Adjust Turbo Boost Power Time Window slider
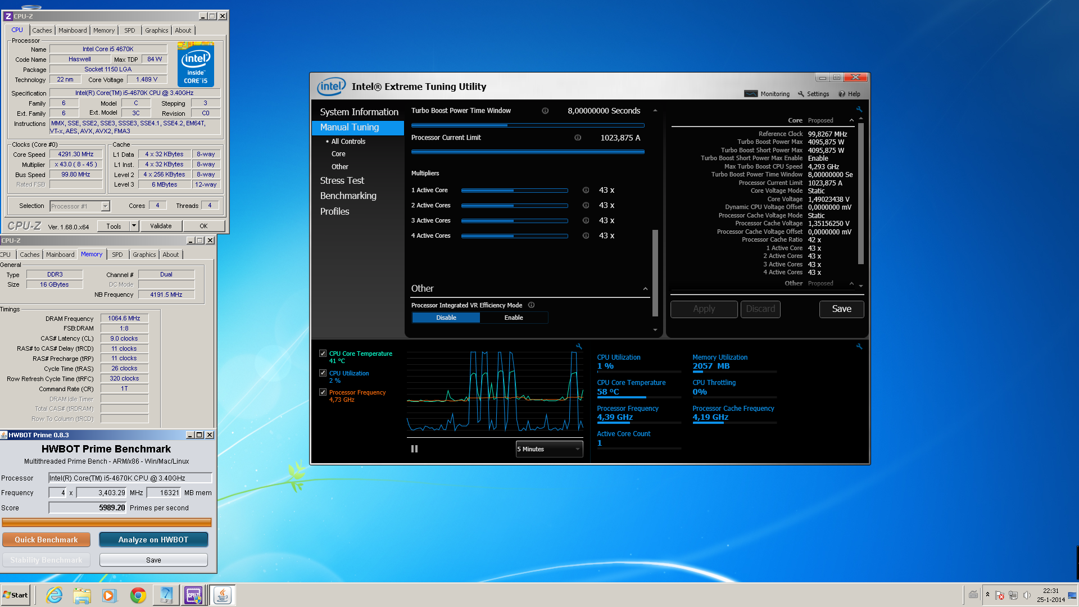The height and width of the screenshot is (607, 1079). click(528, 125)
